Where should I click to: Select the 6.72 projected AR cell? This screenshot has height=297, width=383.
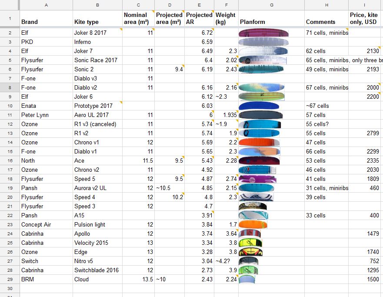coord(199,33)
